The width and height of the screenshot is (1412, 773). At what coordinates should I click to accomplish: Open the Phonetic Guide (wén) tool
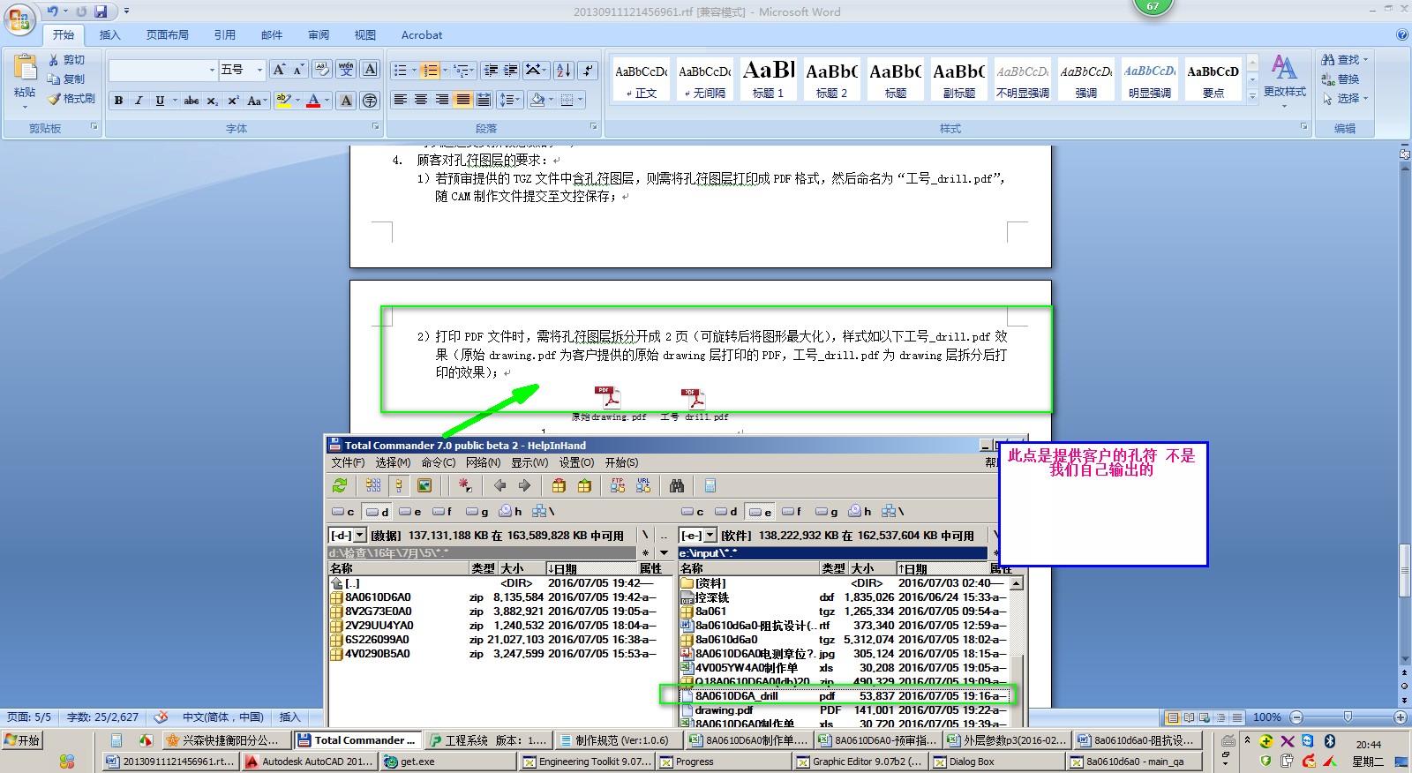[x=346, y=70]
